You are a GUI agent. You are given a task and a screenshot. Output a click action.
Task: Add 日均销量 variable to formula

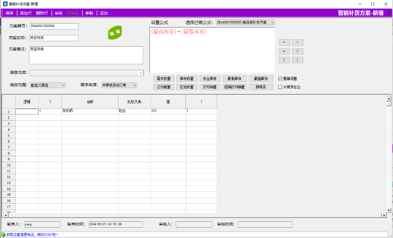(x=210, y=87)
